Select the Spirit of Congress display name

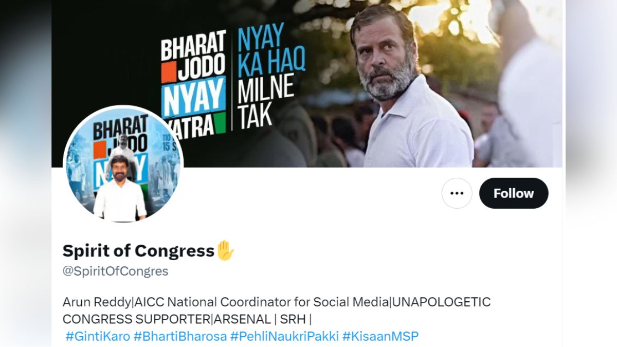click(138, 251)
